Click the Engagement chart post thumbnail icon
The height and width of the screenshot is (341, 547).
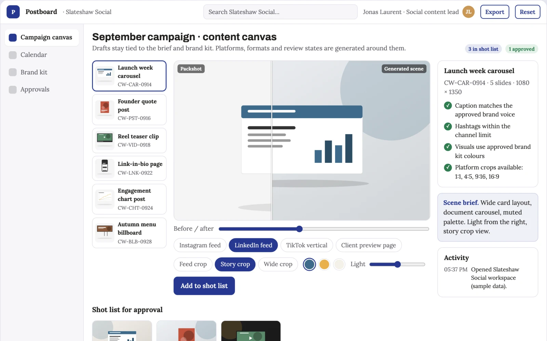[105, 199]
